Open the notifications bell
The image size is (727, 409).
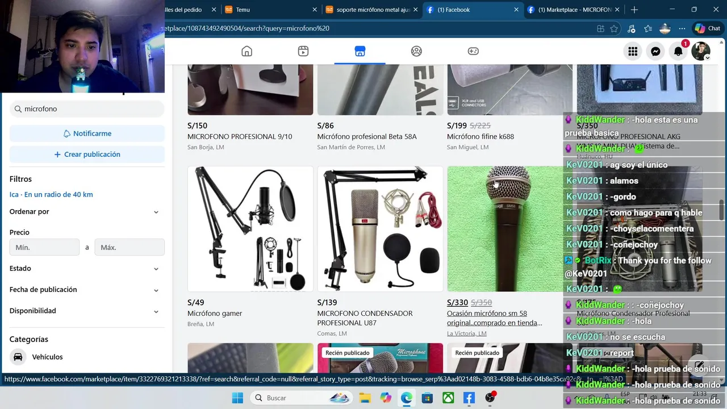[x=678, y=51]
